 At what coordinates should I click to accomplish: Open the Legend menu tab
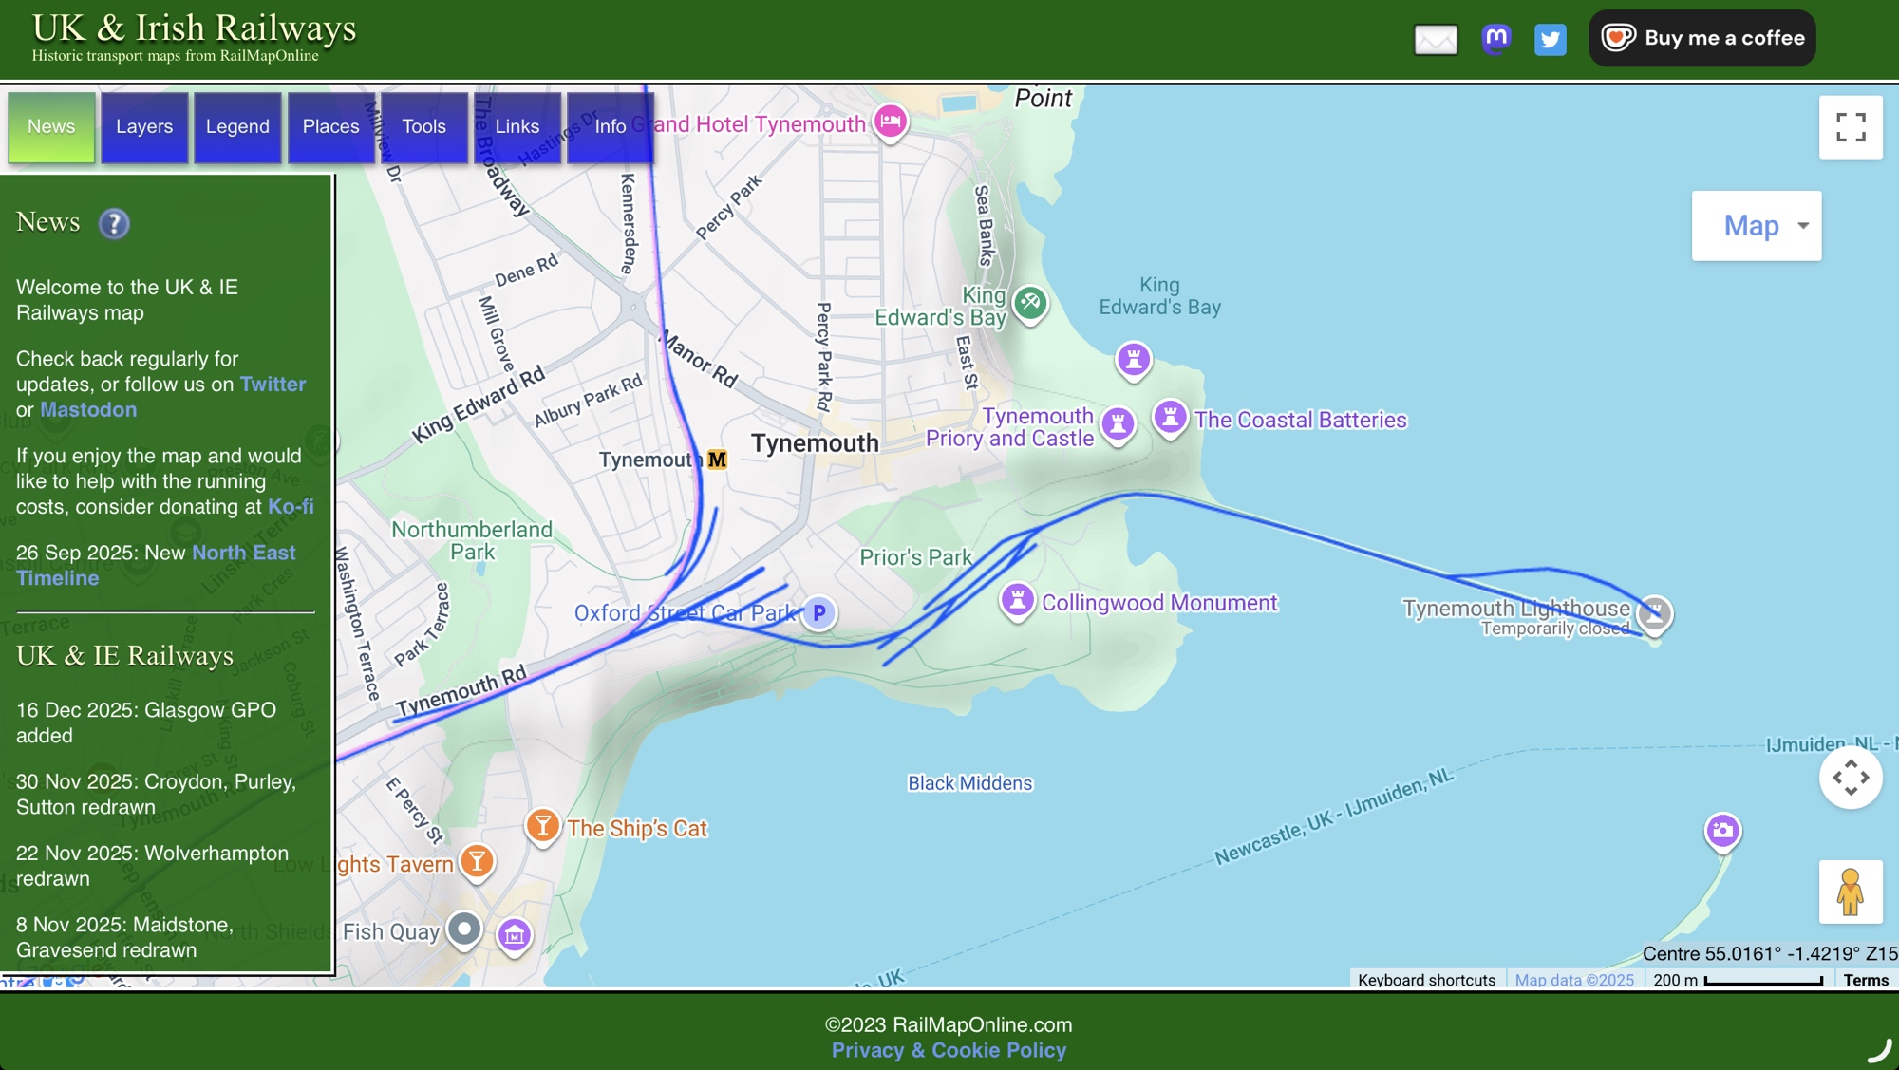(237, 127)
